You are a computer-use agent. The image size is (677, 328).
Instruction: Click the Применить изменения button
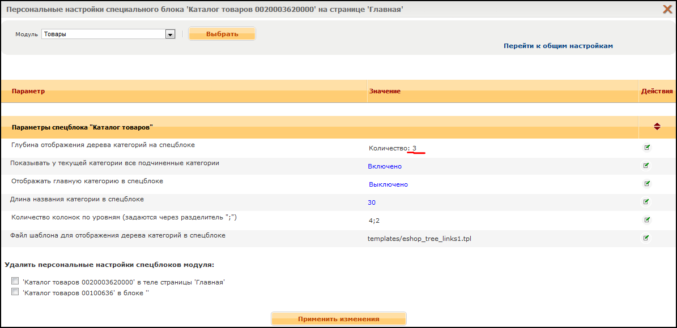click(339, 319)
